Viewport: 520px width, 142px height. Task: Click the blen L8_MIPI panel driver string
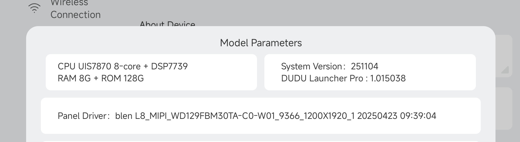click(144, 116)
